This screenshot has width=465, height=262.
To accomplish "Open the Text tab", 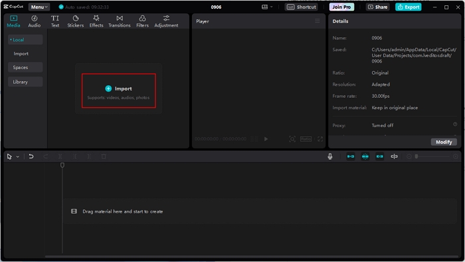I will [55, 21].
